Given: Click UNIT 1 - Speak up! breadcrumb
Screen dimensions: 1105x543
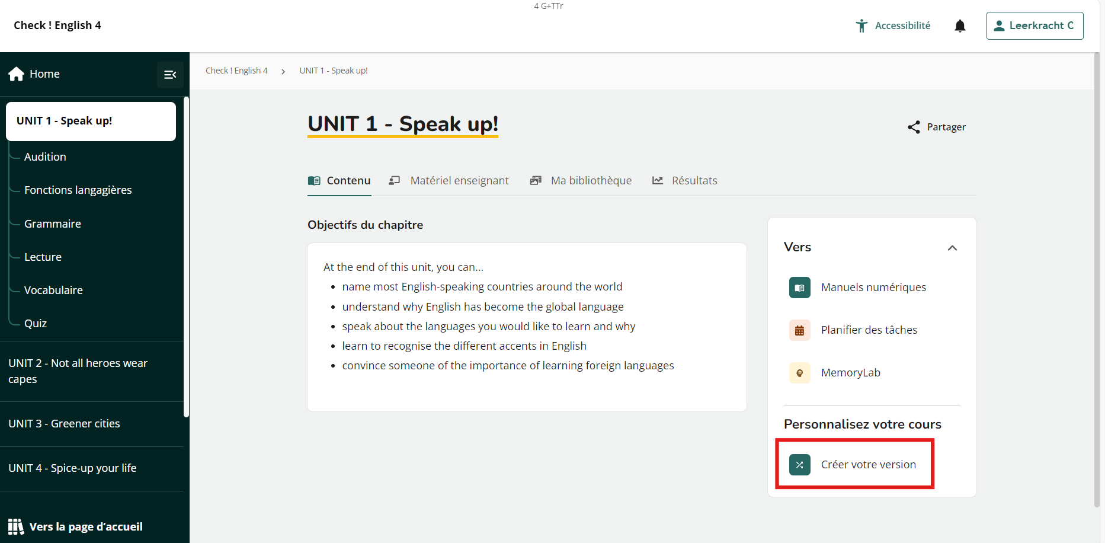Looking at the screenshot, I should click(x=334, y=71).
